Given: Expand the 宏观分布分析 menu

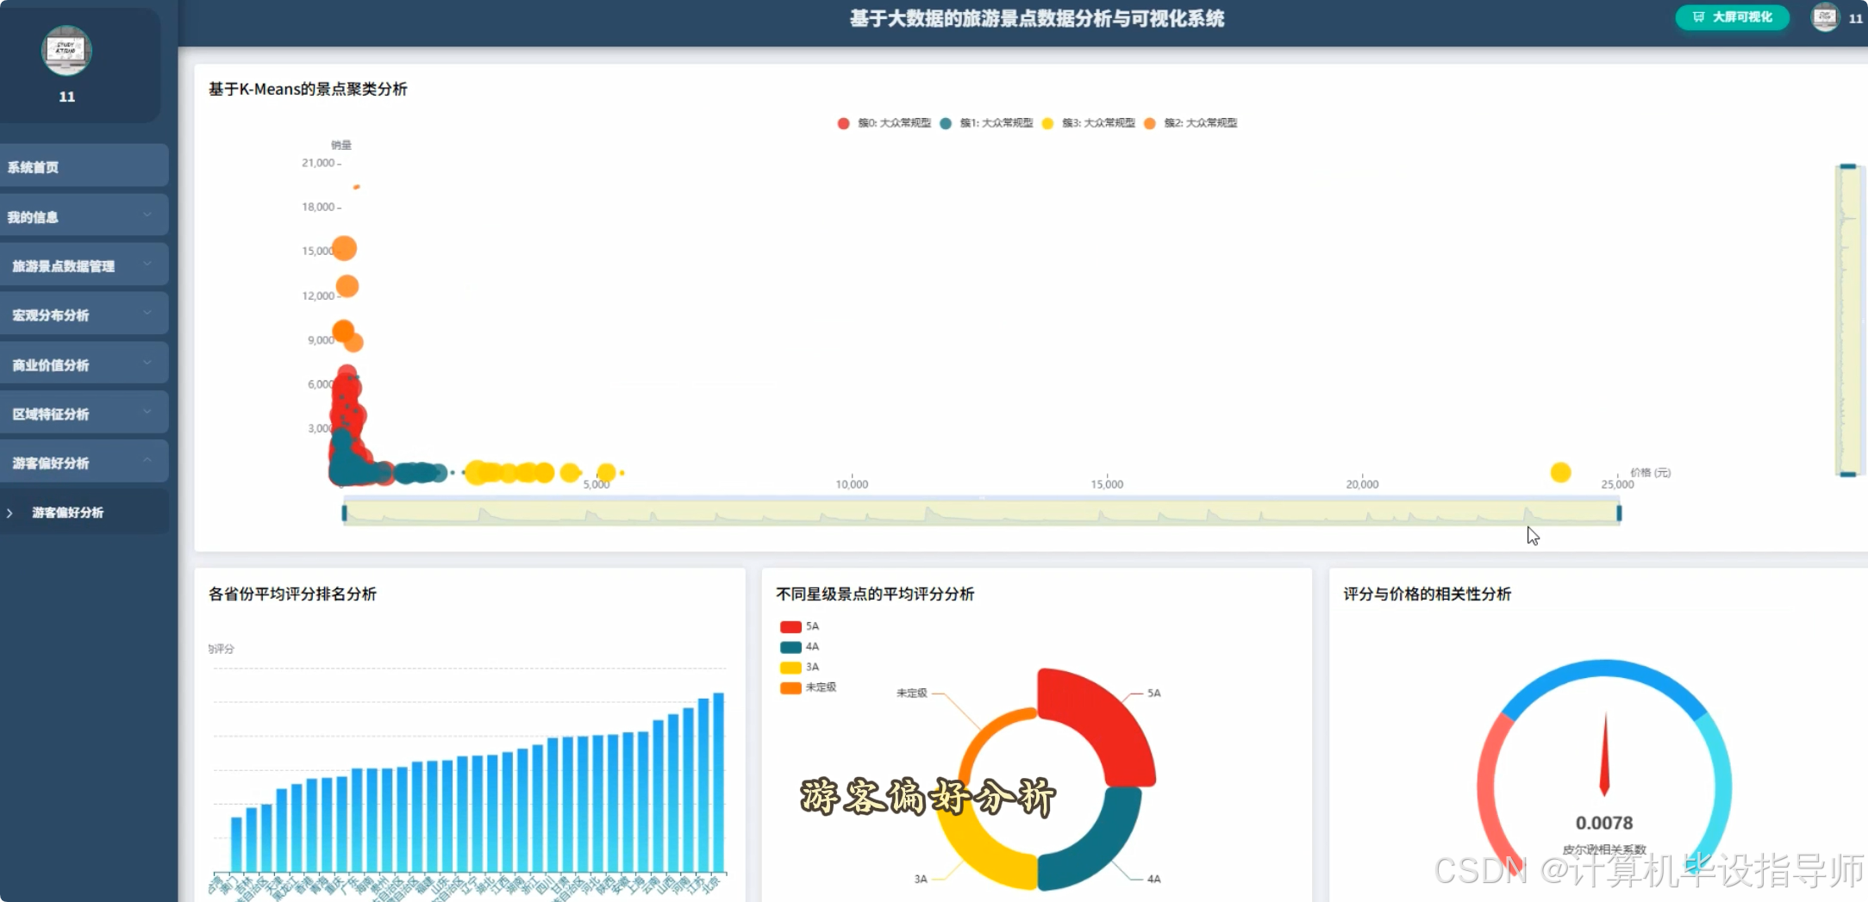Looking at the screenshot, I should pos(84,314).
